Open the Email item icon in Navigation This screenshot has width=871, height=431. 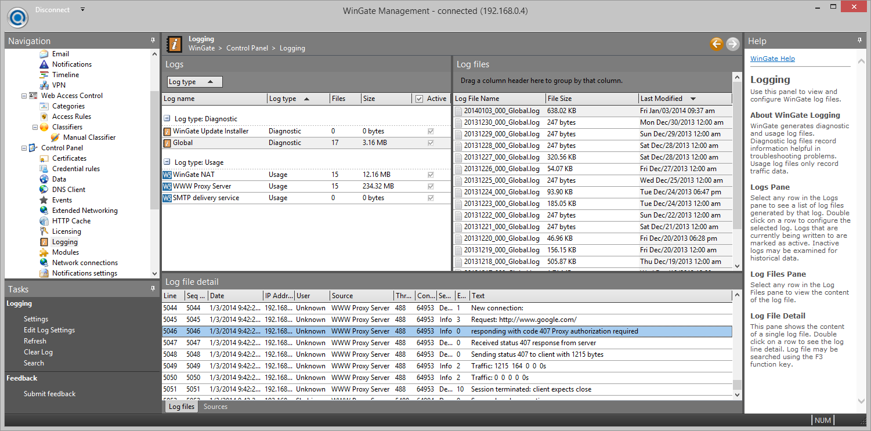pyautogui.click(x=44, y=54)
